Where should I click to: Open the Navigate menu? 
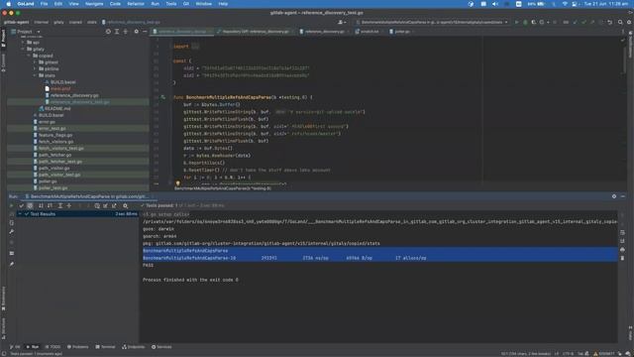click(x=94, y=4)
